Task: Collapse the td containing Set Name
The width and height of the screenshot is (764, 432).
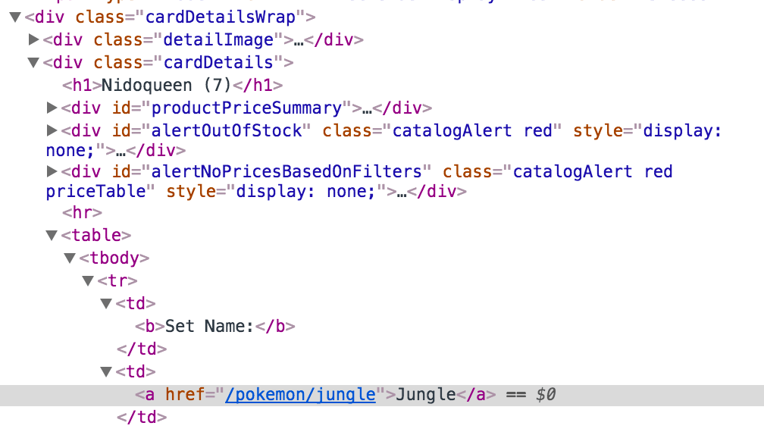Action: click(x=106, y=304)
